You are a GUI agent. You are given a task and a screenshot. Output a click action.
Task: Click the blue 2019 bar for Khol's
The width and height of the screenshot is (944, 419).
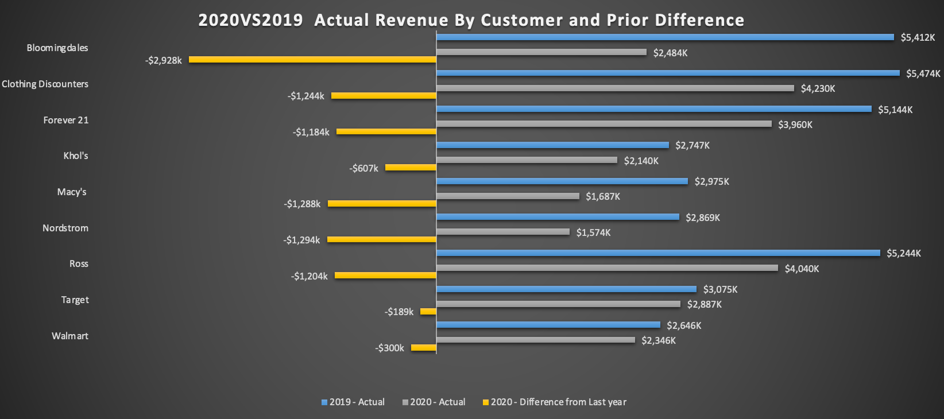coord(552,145)
